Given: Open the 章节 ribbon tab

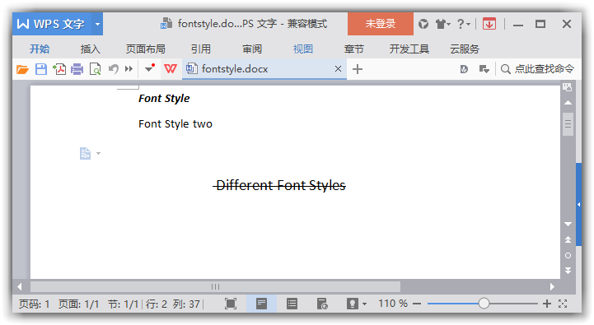Looking at the screenshot, I should (x=353, y=49).
